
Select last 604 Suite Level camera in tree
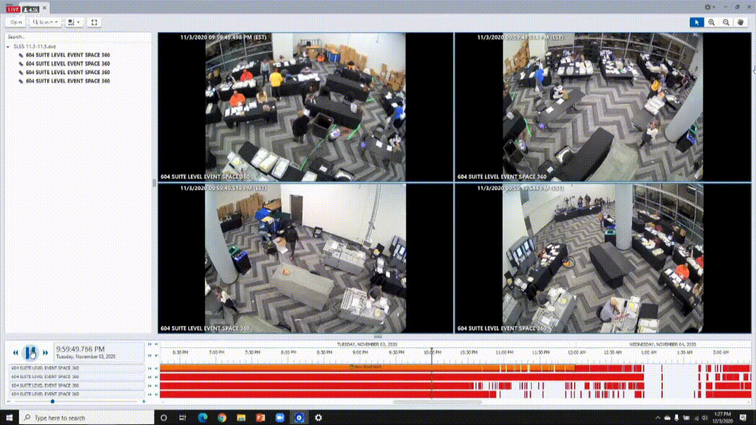pyautogui.click(x=67, y=81)
